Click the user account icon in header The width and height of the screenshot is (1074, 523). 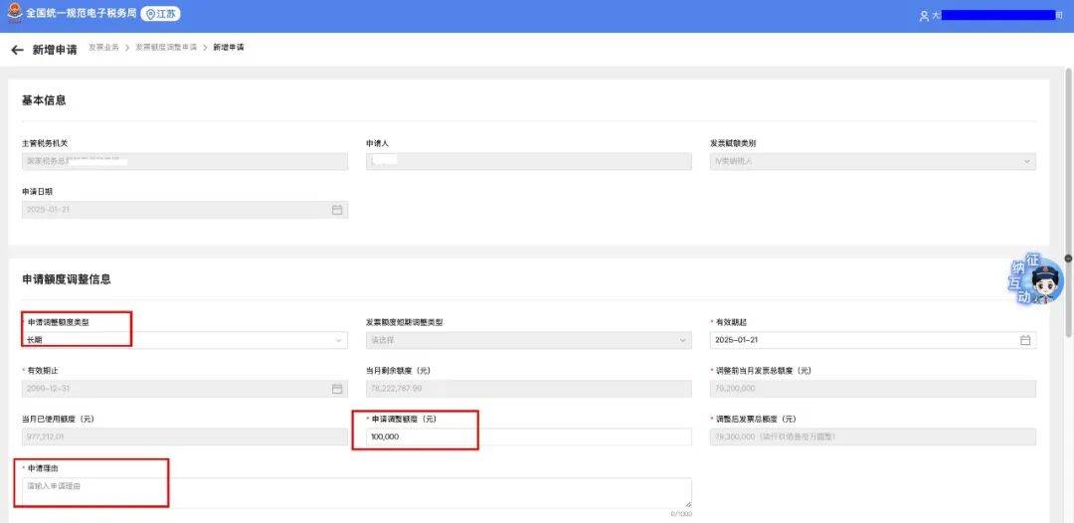[924, 16]
